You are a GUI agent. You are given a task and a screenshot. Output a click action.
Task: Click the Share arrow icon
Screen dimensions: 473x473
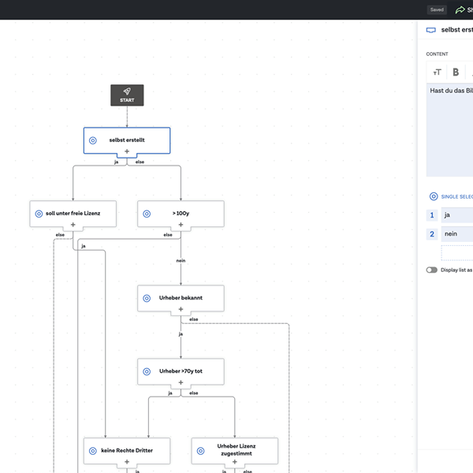pos(460,10)
